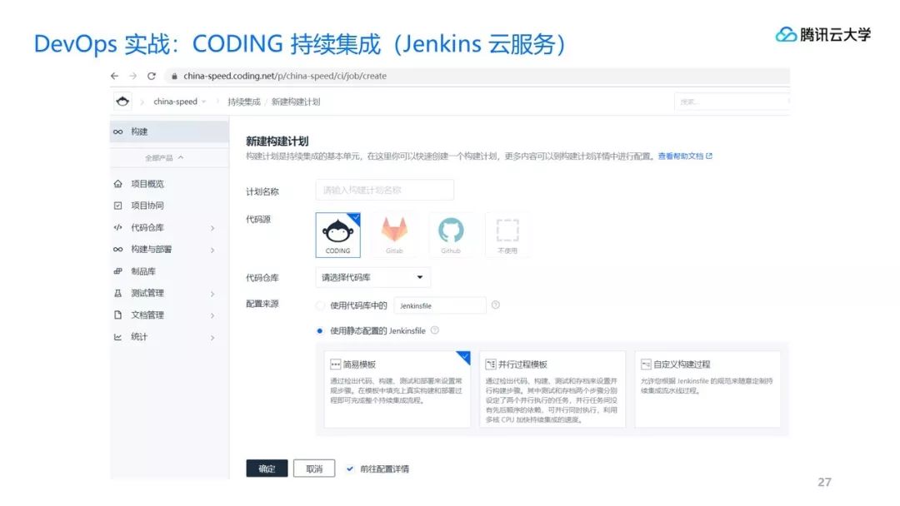Click the search box at top right
Screen dimensions: 900x506
point(732,102)
